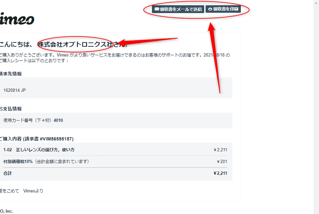
Task: Click the お支払情報 payment heading
Action: pyautogui.click(x=11, y=109)
